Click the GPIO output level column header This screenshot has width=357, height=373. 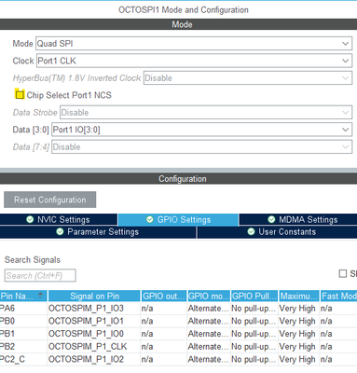164,296
